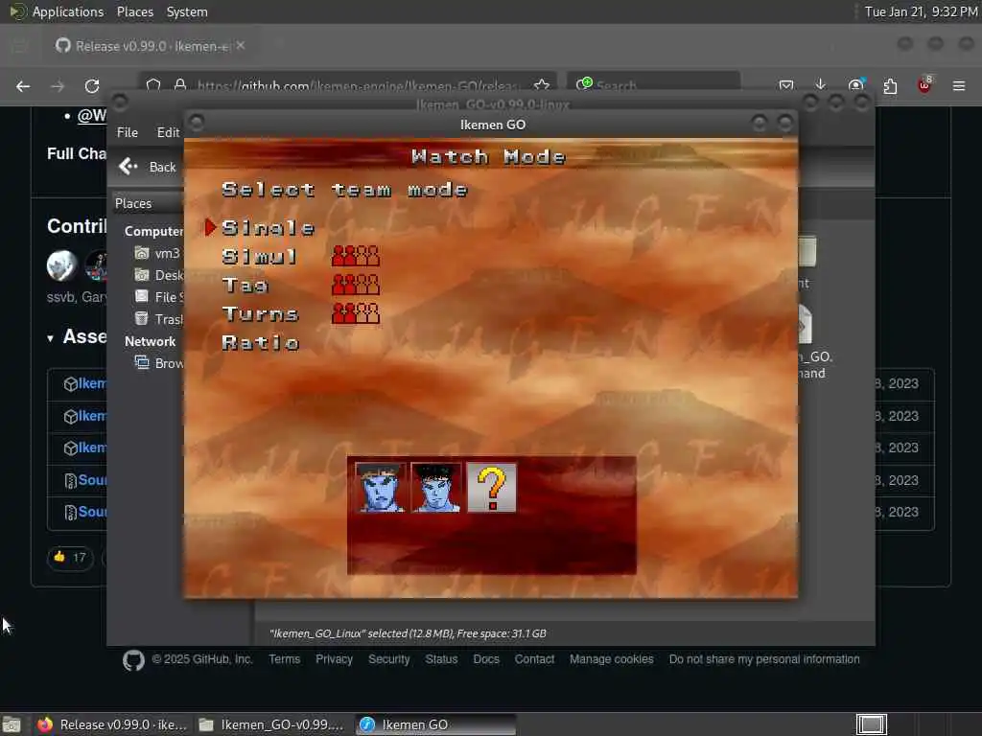Viewport: 982px width, 736px height.
Task: Open Firefox extensions puzzle icon
Action: 890,86
